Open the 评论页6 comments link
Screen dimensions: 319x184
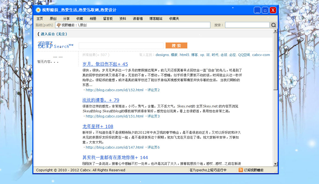coord(154,147)
